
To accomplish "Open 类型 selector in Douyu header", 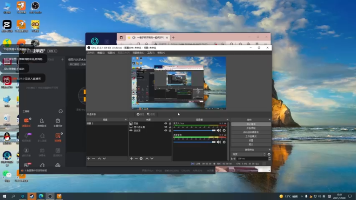I will point(52,51).
